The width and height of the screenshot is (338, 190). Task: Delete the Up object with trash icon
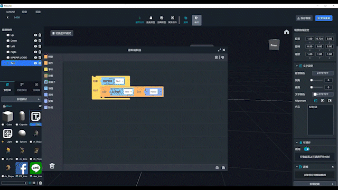point(40,35)
